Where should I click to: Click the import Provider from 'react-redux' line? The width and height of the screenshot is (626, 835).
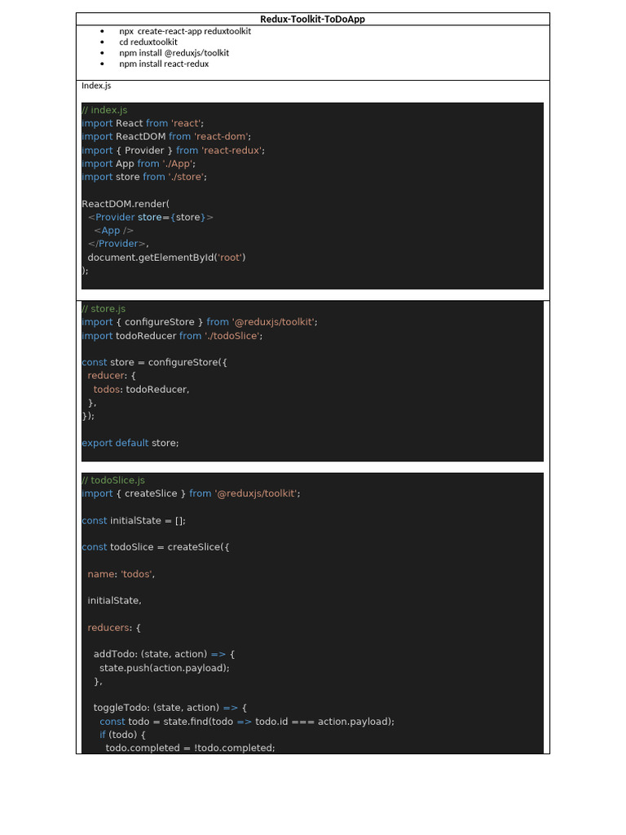[x=173, y=150]
